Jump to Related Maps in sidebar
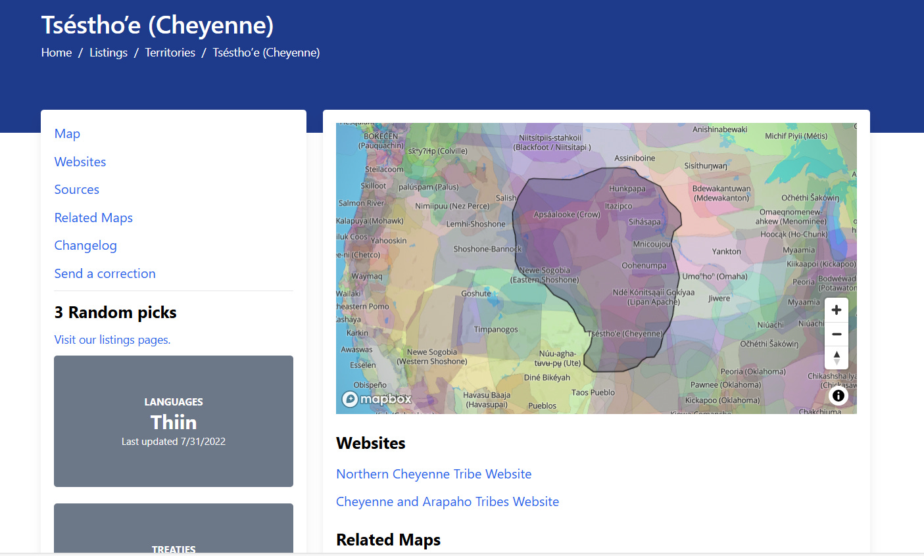This screenshot has width=924, height=556. click(93, 218)
